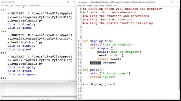The width and height of the screenshot is (181, 101).
Task: Click the IDLE Shell vertical scrollbar thumb
Action: 76,68
